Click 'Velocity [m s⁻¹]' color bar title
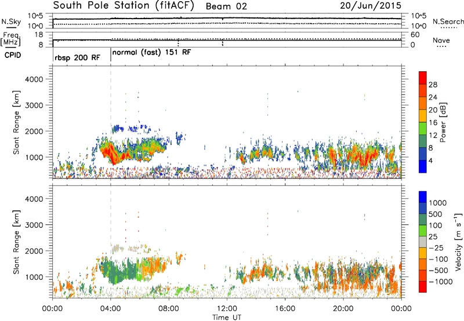This screenshot has width=464, height=321. 458,242
